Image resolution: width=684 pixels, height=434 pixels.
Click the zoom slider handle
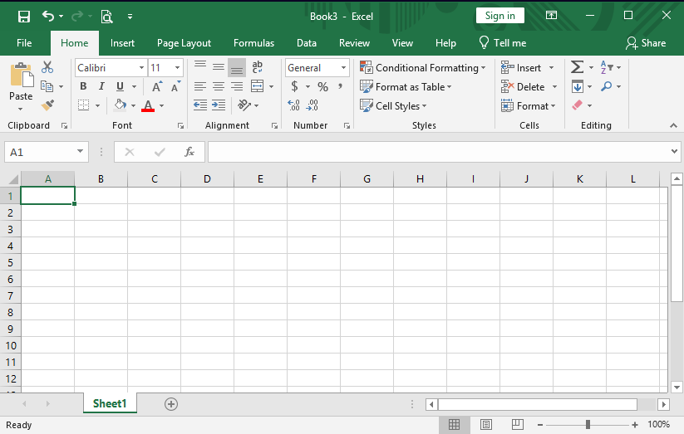pyautogui.click(x=588, y=424)
